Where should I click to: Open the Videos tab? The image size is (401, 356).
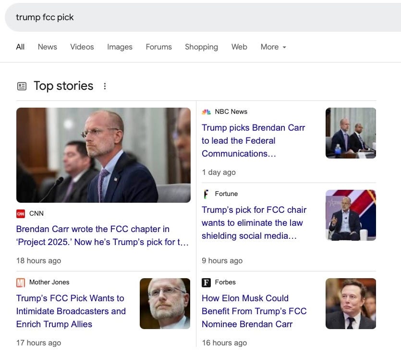pyautogui.click(x=82, y=47)
